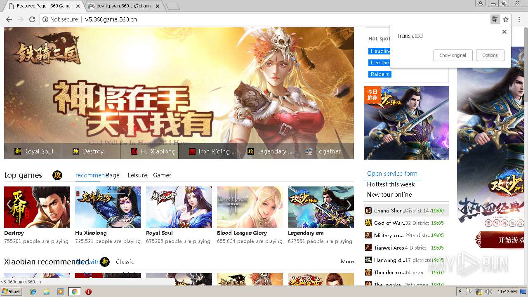Click Raiders tag in Hot spot
Viewport: 528px width, 297px height.
pyautogui.click(x=379, y=74)
